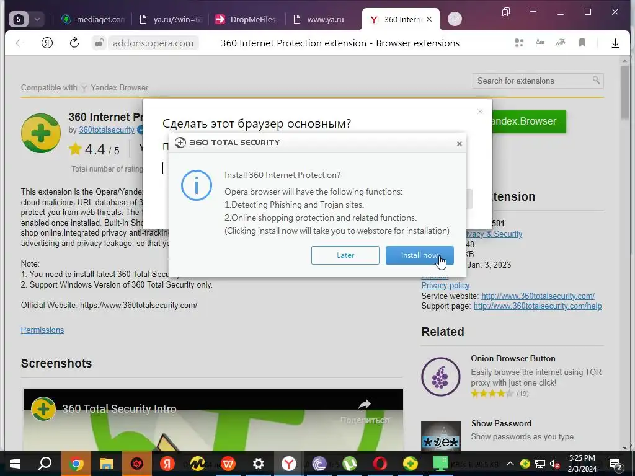Image resolution: width=635 pixels, height=476 pixels.
Task: Open the tab group counter showing 5
Action: click(19, 19)
